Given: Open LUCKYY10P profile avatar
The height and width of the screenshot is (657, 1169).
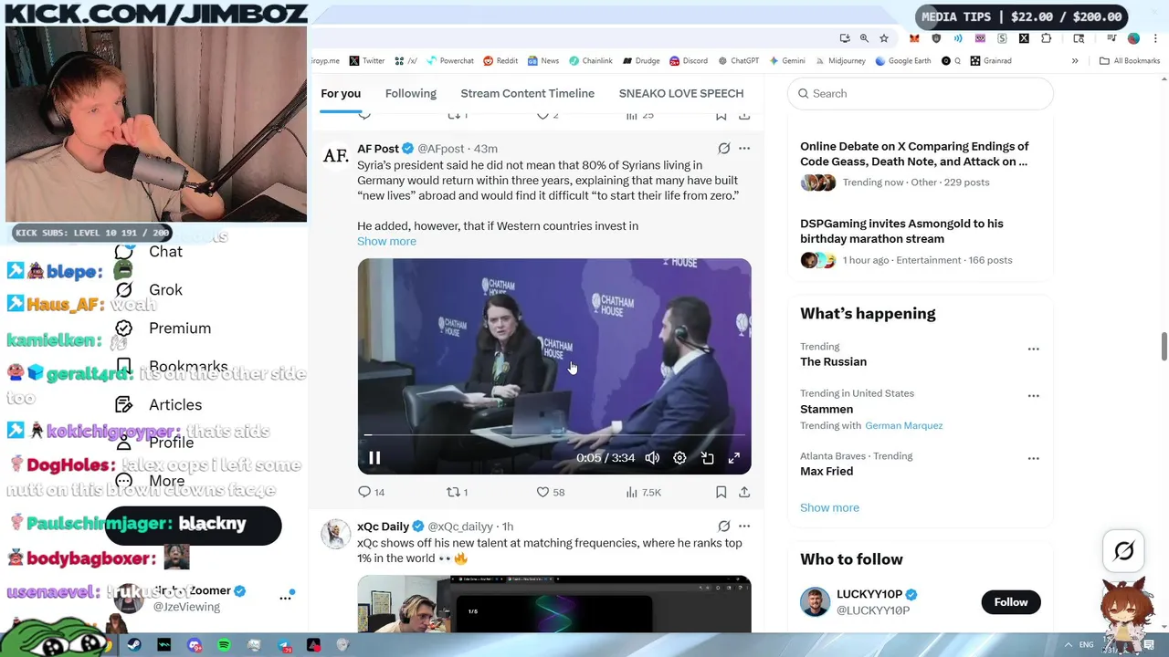Looking at the screenshot, I should point(815,601).
